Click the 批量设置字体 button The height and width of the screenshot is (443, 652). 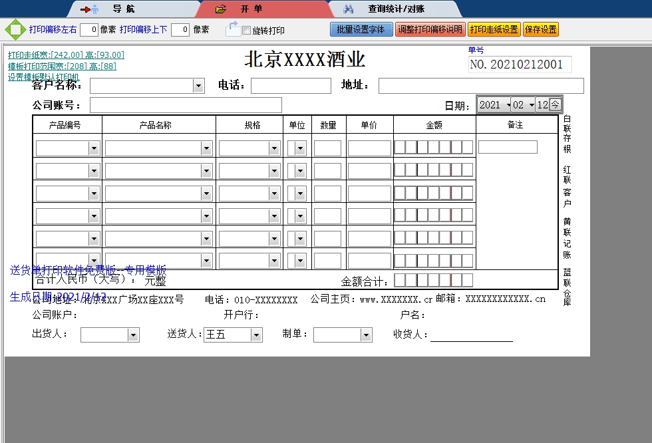point(361,29)
